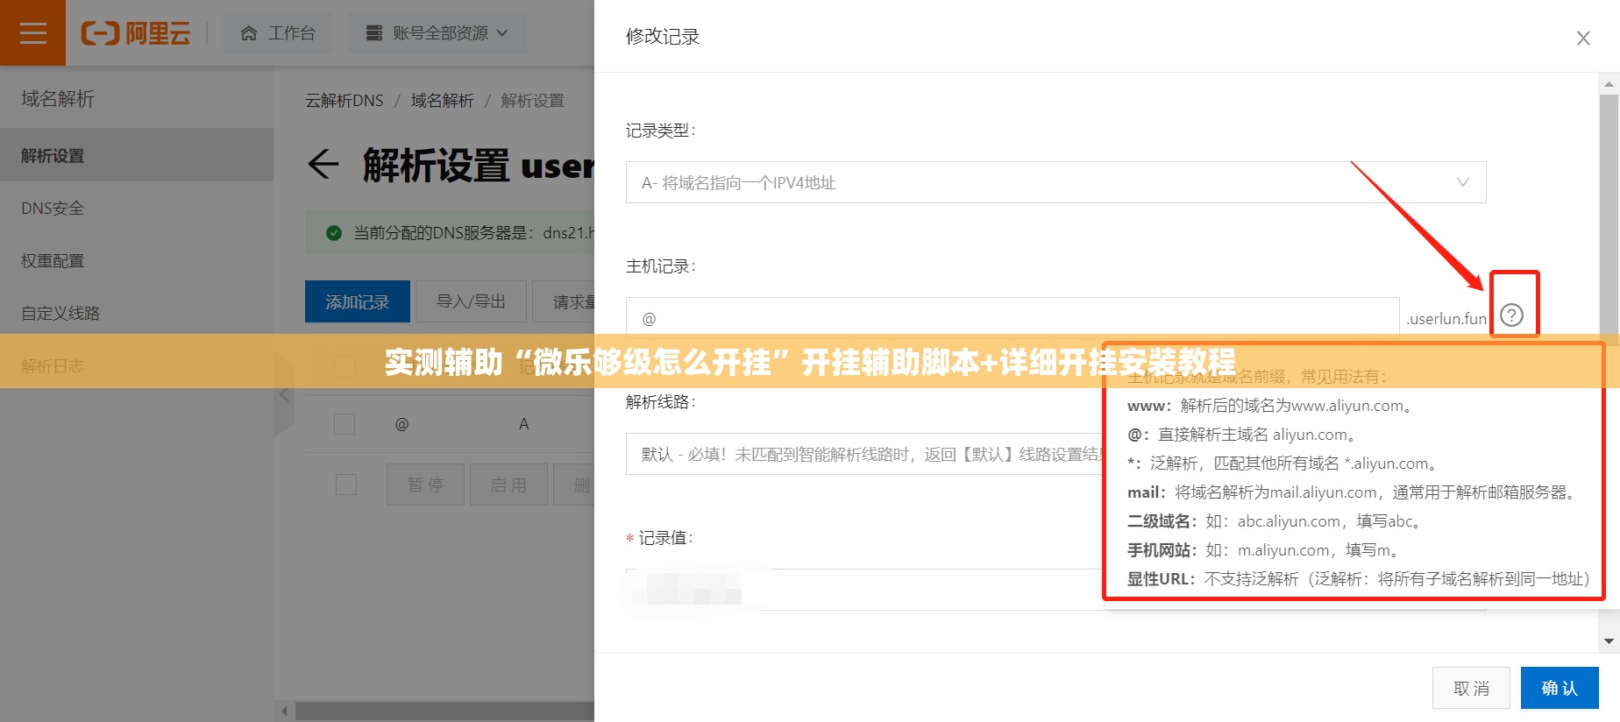Tick the checkbox in the @ record row
This screenshot has width=1620, height=722.
pos(345,424)
